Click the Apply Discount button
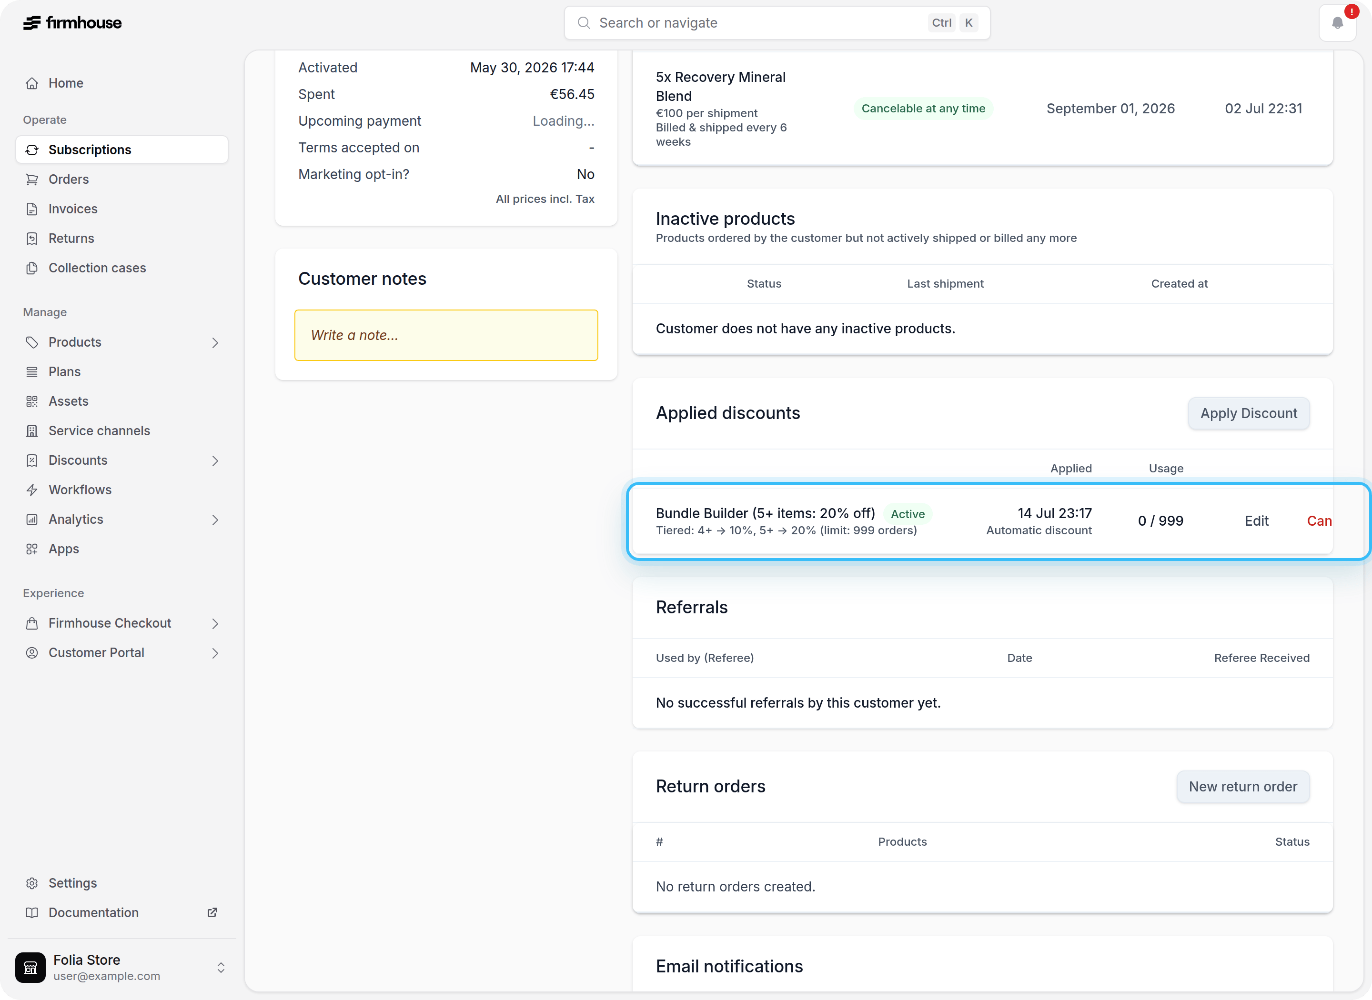Viewport: 1372px width, 1000px height. pyautogui.click(x=1249, y=413)
